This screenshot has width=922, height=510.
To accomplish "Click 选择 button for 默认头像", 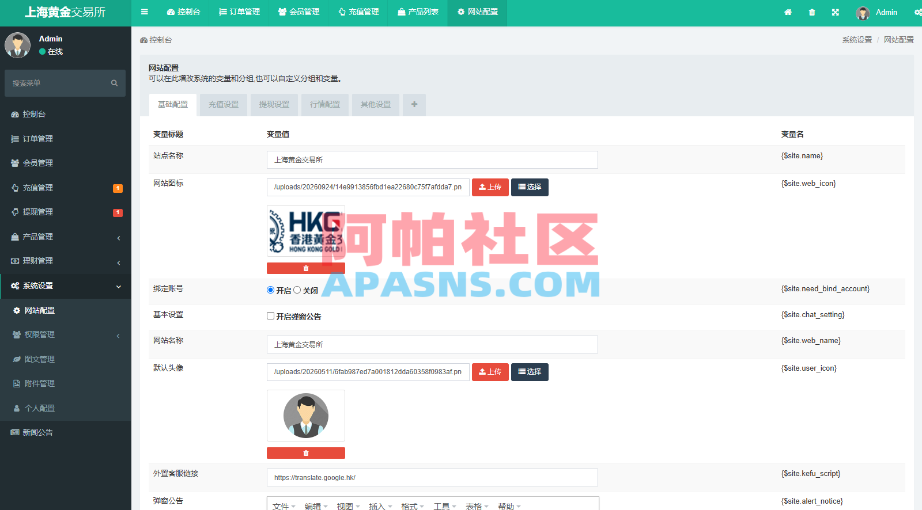I will (x=530, y=372).
